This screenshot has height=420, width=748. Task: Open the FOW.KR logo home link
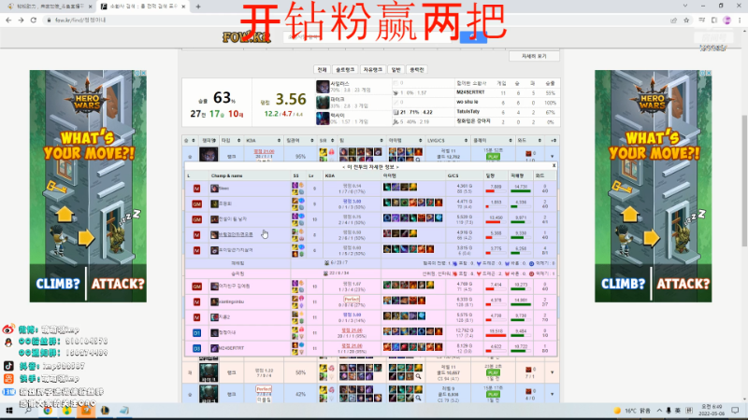click(246, 37)
